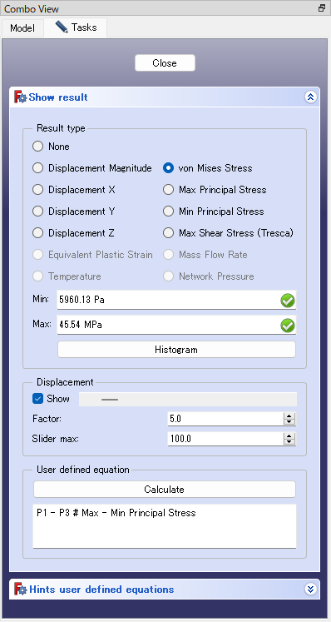This screenshot has height=622, width=331.
Task: Choose Max Shear Stress (Tresca) option
Action: pos(169,233)
